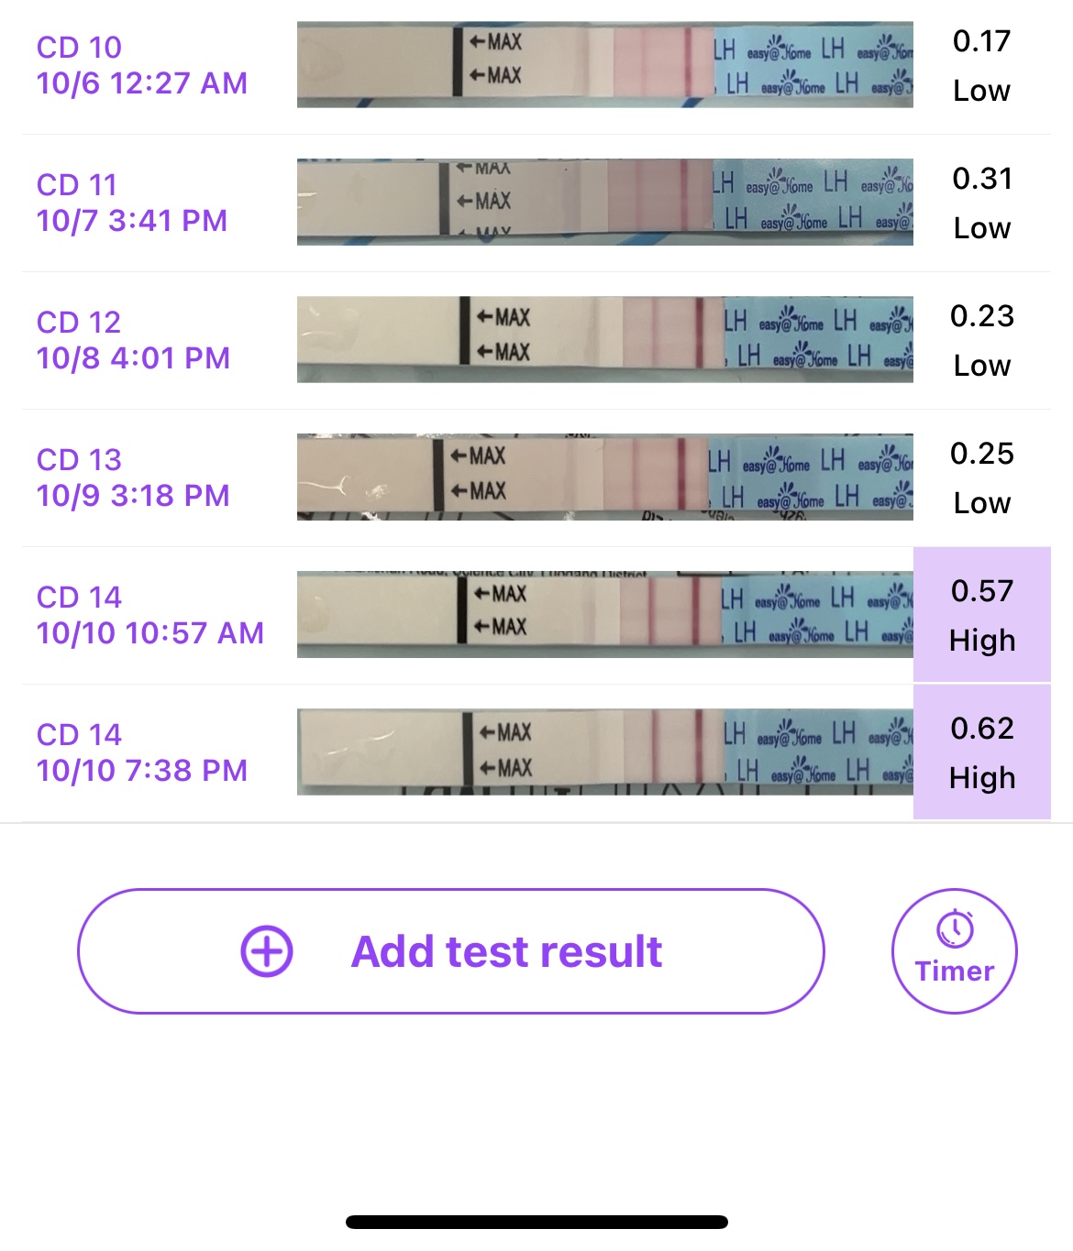
Task: Open the CD 11 test strip photo
Action: coord(604,203)
